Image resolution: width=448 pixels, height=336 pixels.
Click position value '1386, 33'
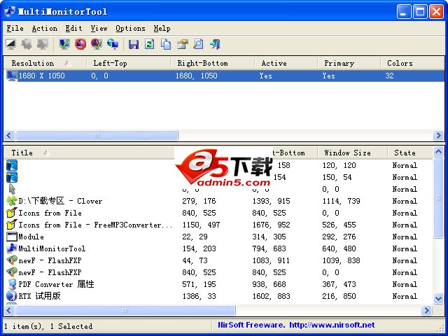(199, 296)
